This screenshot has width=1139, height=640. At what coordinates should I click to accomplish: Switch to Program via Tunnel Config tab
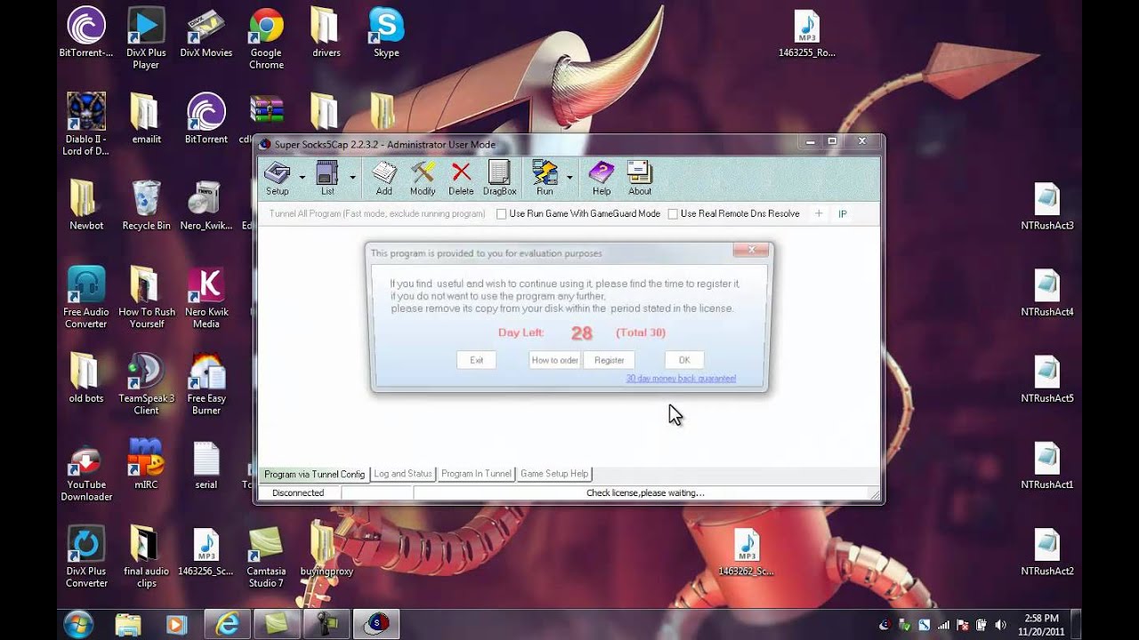(x=314, y=475)
